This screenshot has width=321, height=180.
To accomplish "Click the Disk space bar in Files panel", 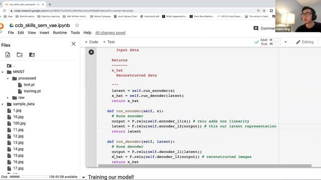I will point(28,176).
